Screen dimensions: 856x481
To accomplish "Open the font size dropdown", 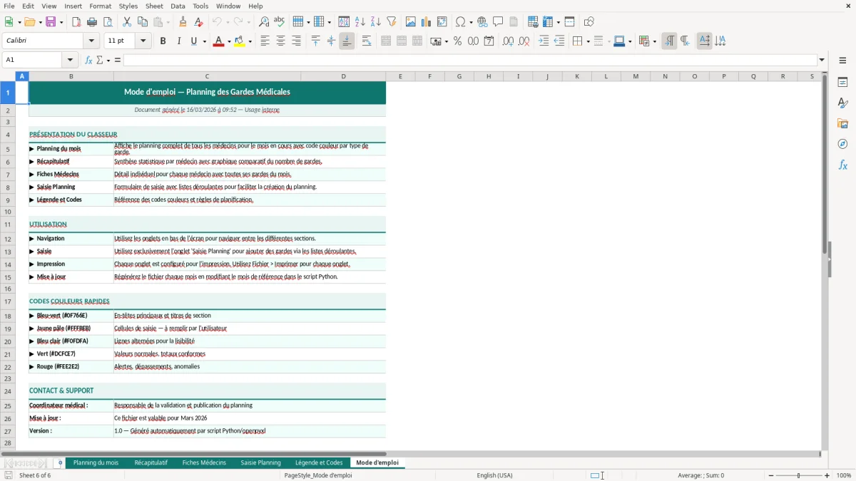I will click(143, 41).
